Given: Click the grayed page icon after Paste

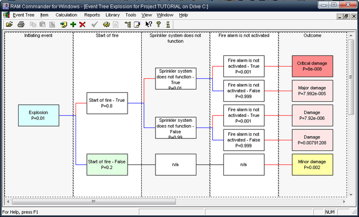Looking at the screenshot, I should coord(52,24).
